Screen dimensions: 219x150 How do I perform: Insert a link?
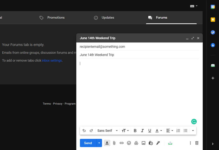coord(122,143)
